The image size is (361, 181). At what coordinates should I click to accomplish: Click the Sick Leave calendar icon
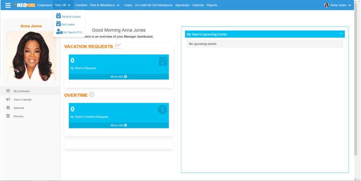coord(59,24)
